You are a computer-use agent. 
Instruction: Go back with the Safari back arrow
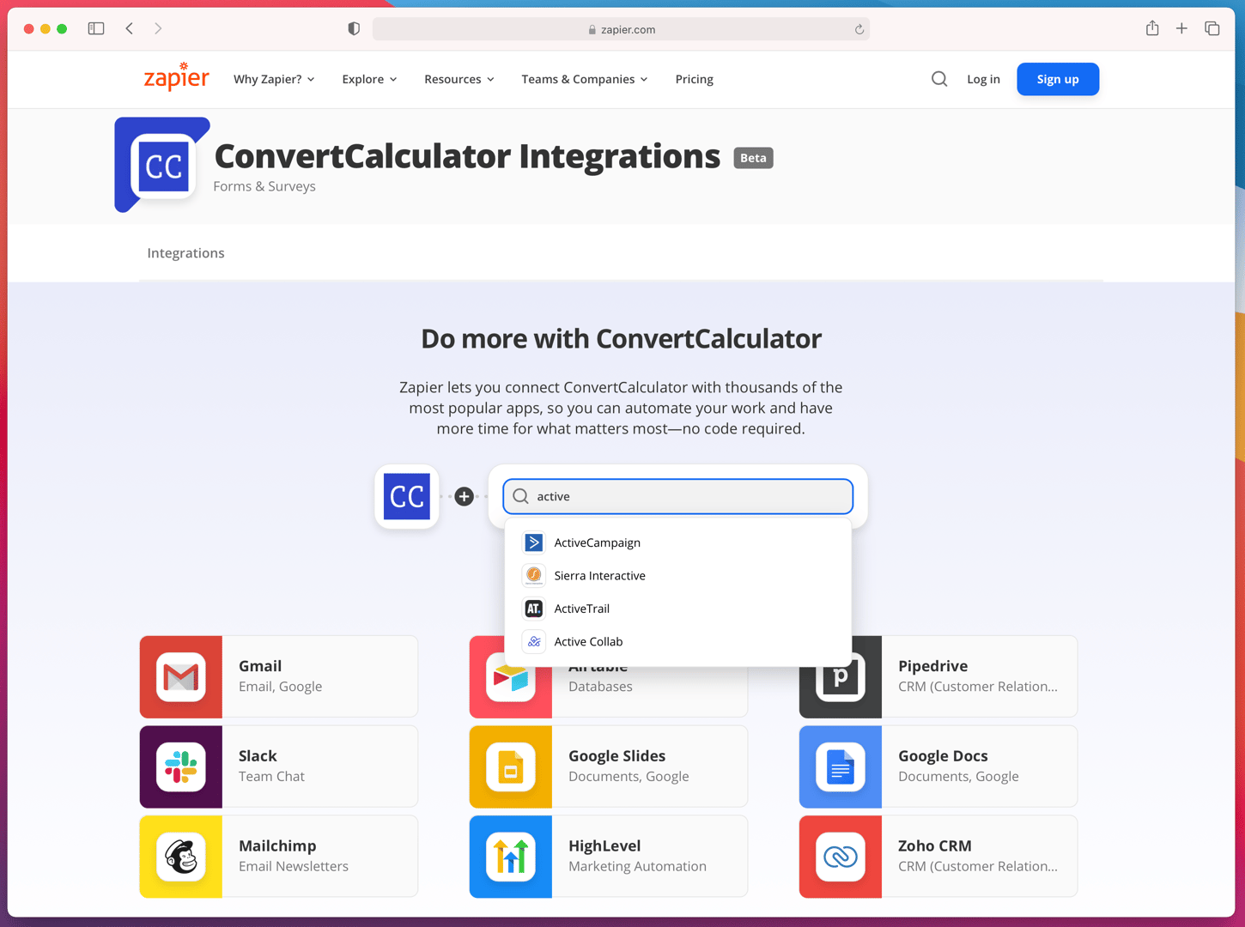click(x=130, y=28)
